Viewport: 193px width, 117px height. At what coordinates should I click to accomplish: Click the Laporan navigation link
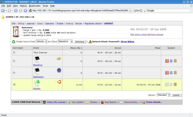coord(31,23)
